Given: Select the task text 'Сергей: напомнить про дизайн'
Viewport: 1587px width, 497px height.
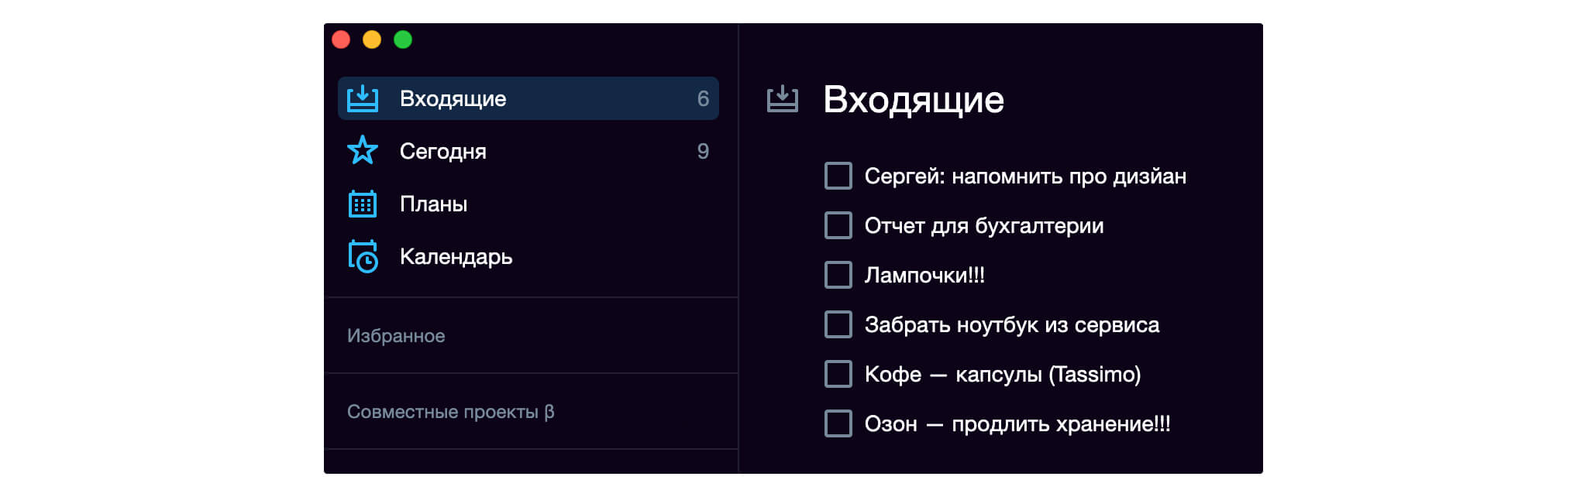Looking at the screenshot, I should (x=1025, y=177).
